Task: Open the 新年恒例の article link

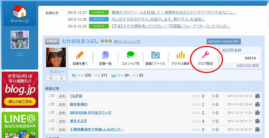Action: pos(79,104)
